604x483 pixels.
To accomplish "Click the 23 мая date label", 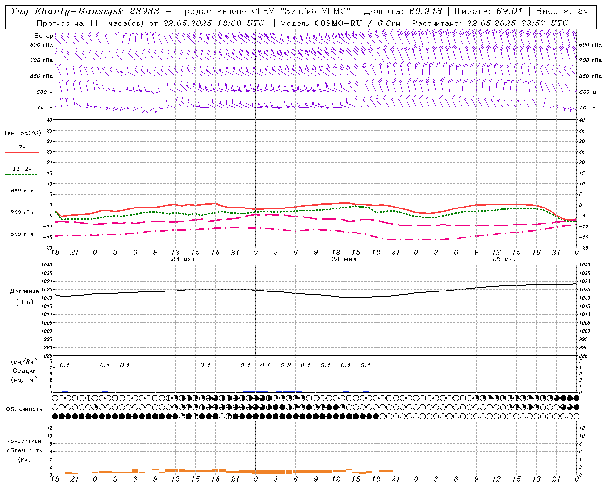I will [x=184, y=259].
